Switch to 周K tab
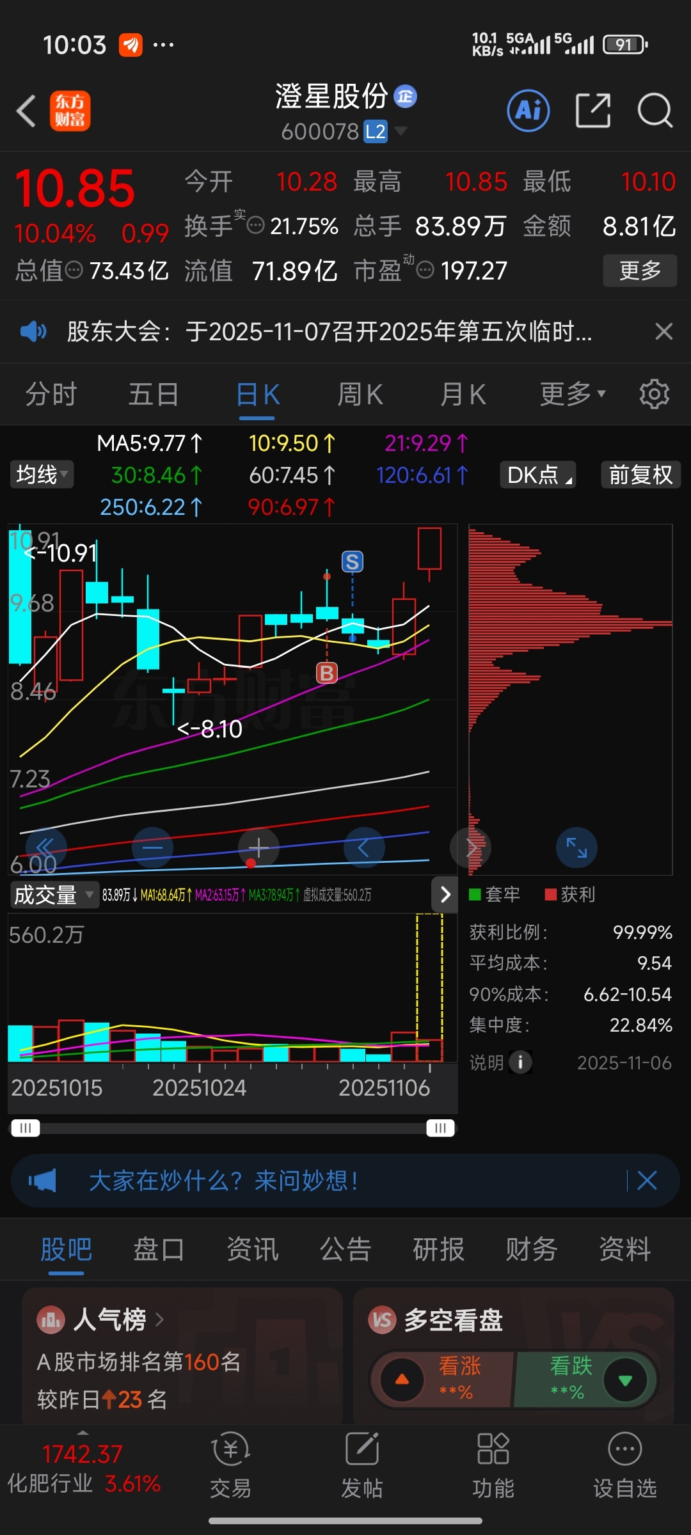Viewport: 691px width, 1535px height. (x=360, y=394)
